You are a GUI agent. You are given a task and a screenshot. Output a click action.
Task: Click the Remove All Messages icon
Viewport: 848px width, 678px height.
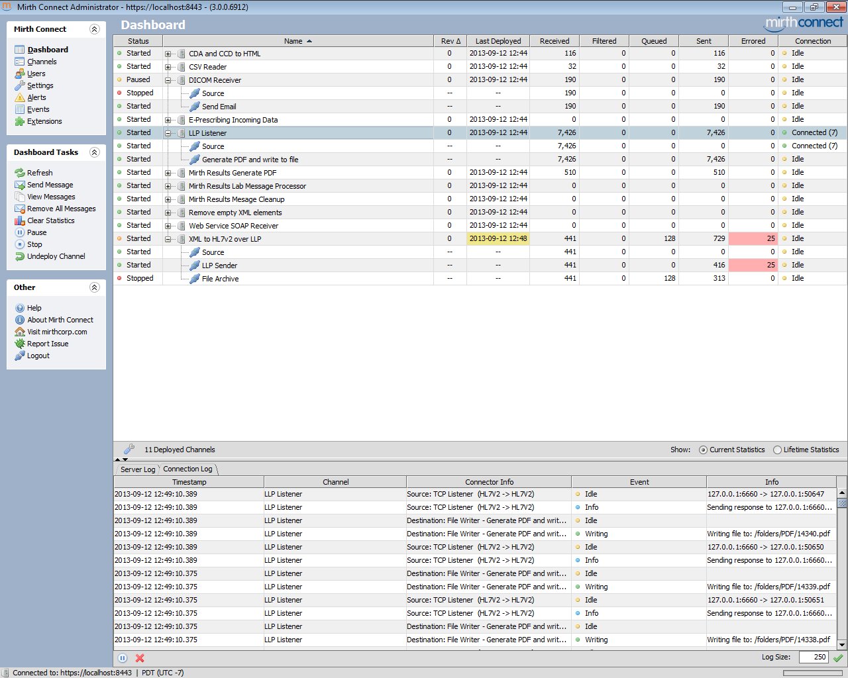coord(20,209)
